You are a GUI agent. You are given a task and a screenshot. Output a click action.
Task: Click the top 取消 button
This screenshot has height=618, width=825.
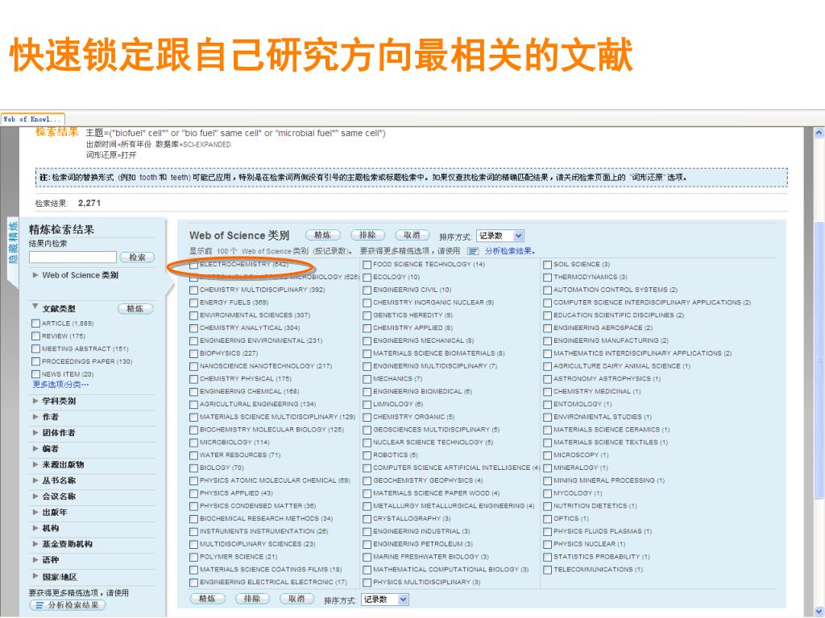[412, 236]
